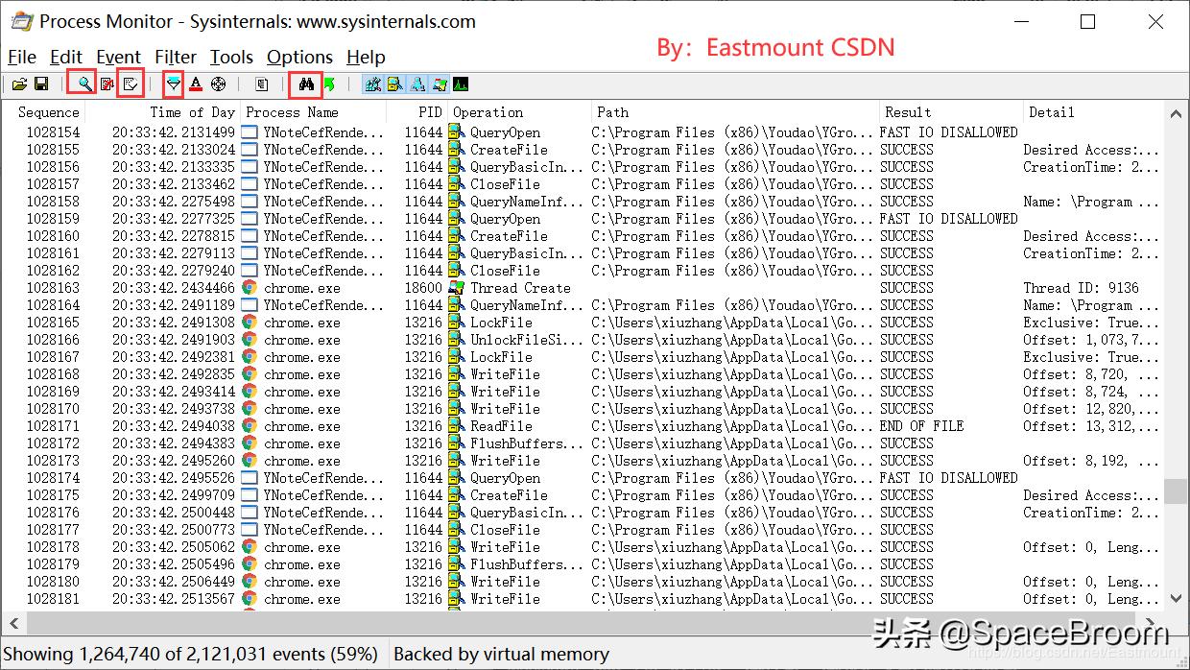Open the Tools menu
The image size is (1190, 670).
[x=231, y=58]
